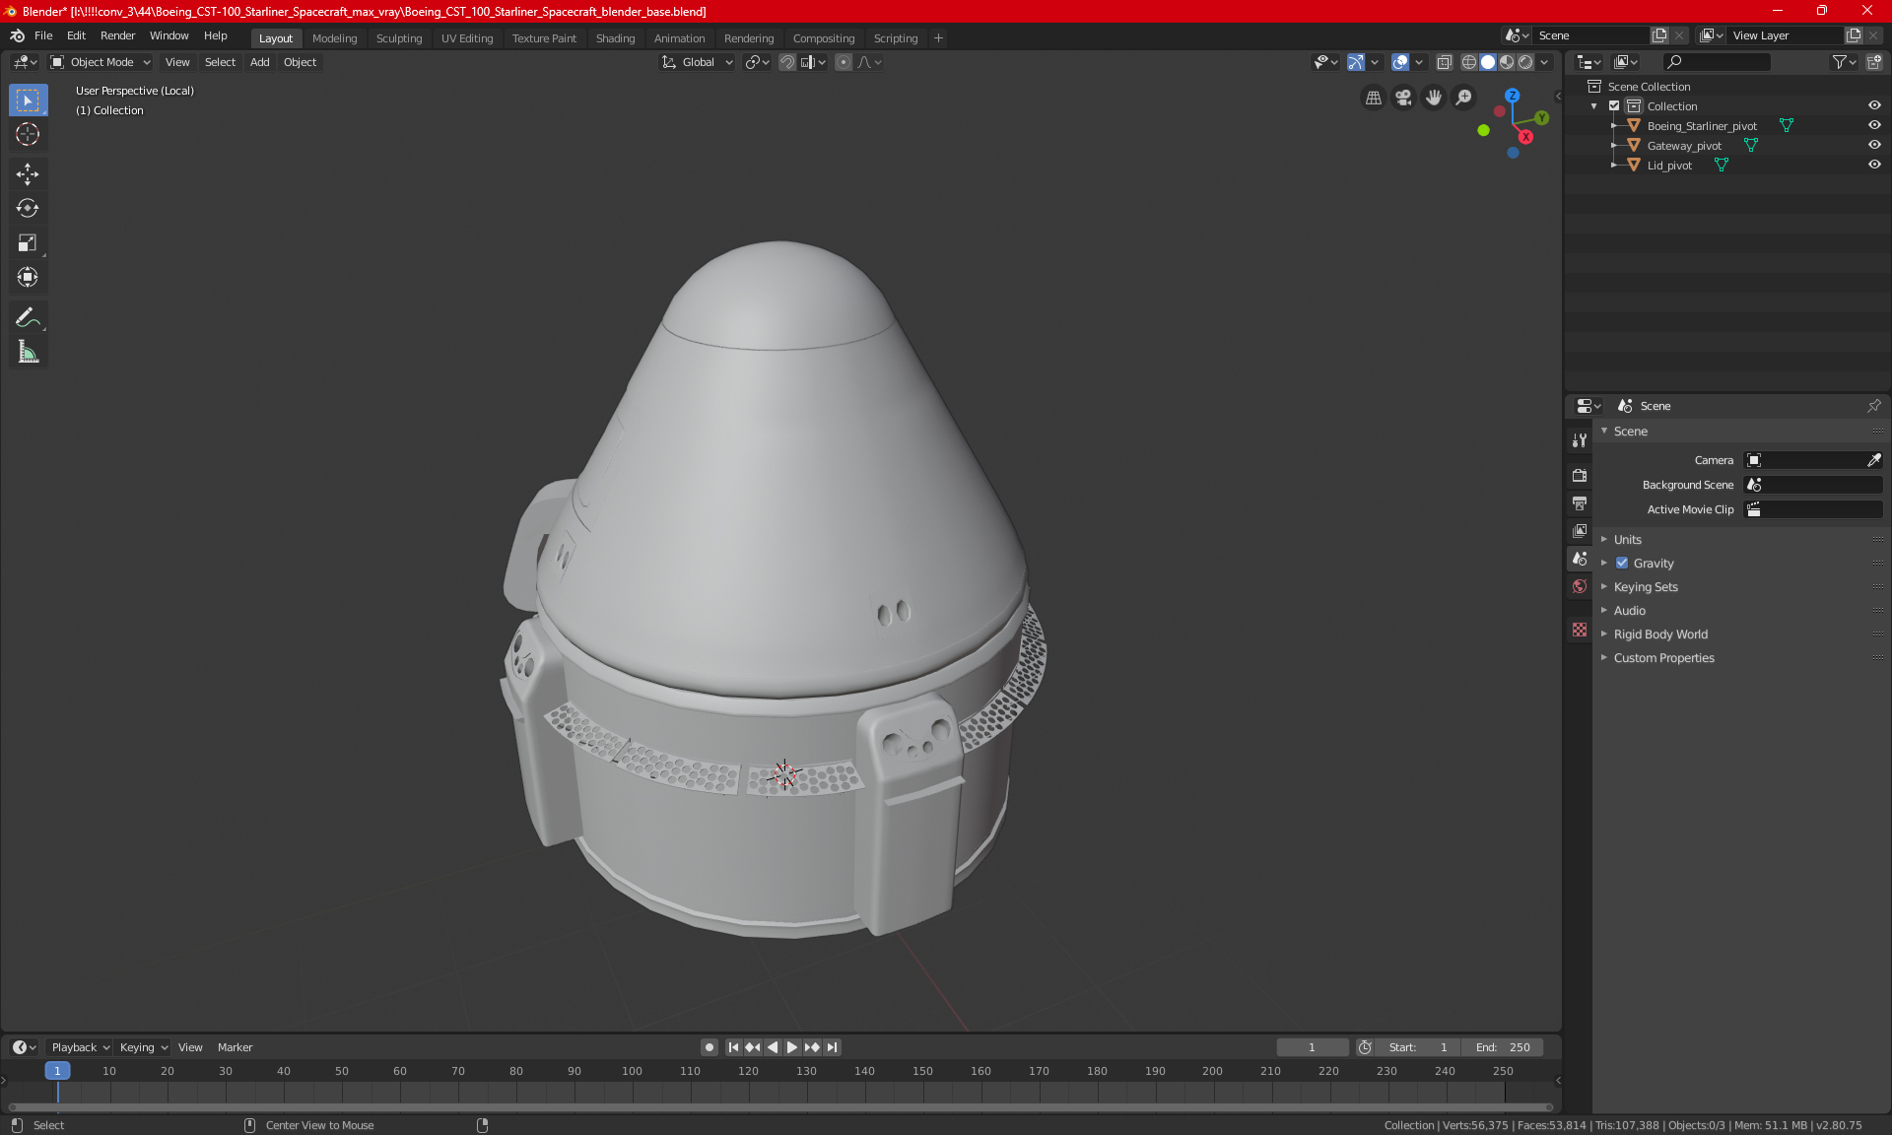Switch to the UV Editing workspace tab

[x=467, y=38]
